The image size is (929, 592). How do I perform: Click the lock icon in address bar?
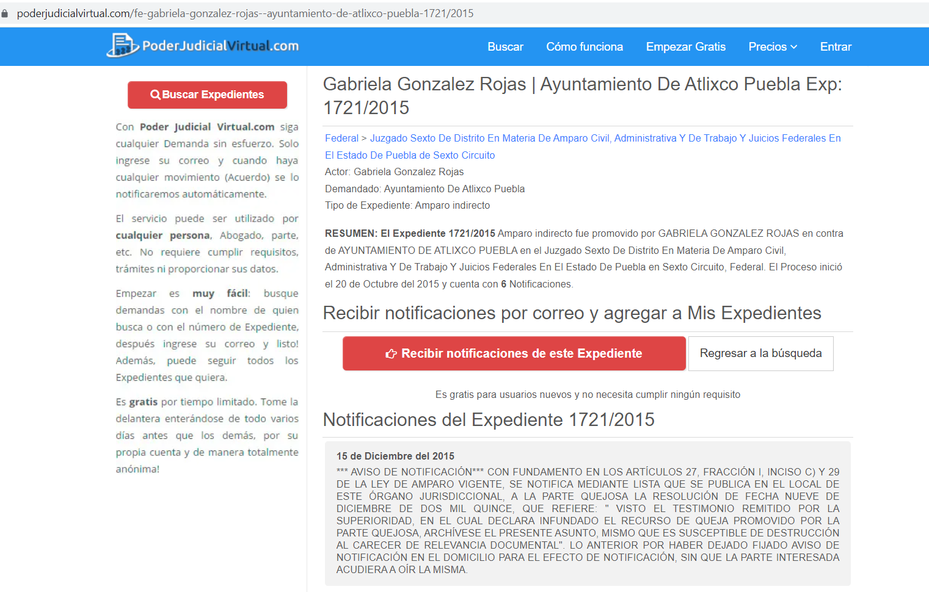tap(5, 13)
